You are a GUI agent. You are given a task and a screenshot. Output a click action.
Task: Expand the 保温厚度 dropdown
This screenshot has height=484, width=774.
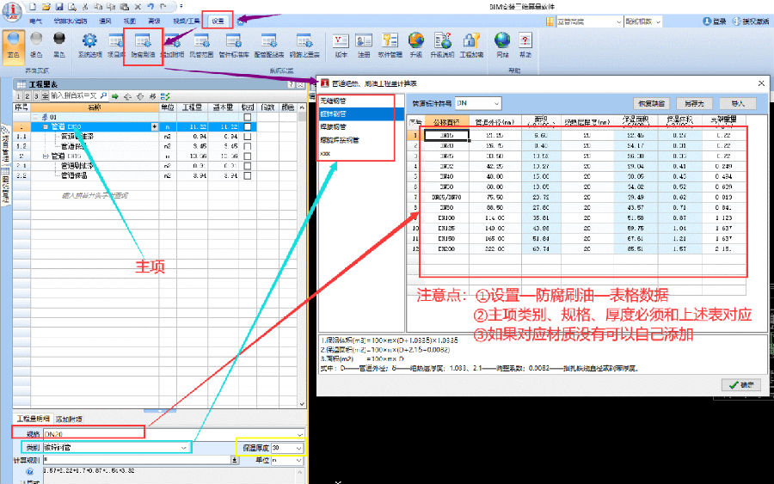299,448
